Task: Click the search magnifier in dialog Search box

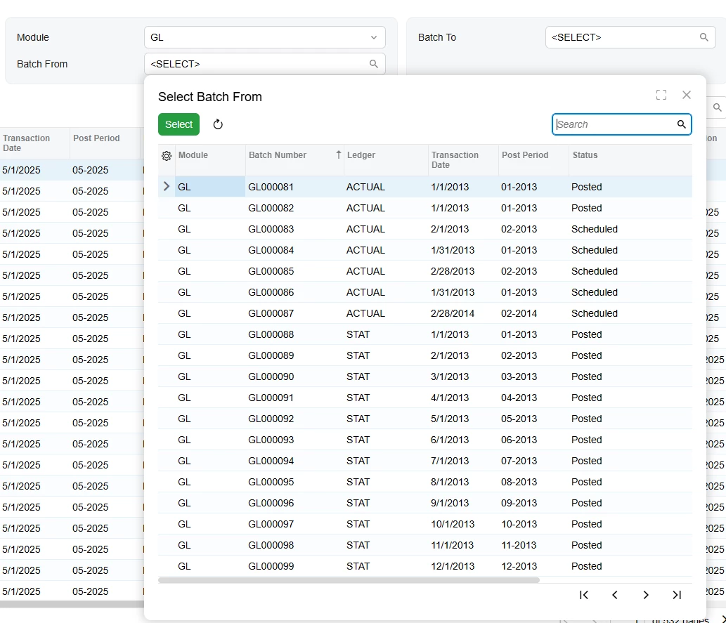Action: [681, 124]
